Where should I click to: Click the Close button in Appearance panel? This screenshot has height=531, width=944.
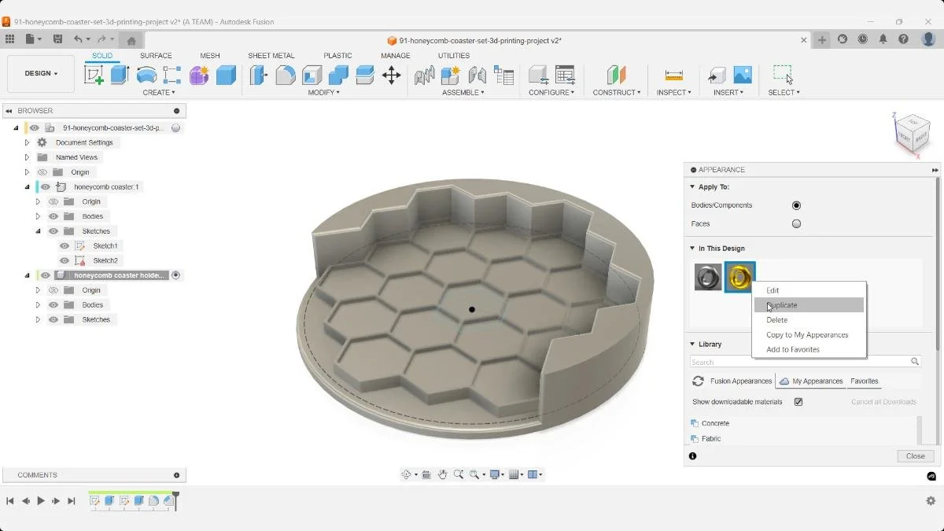click(914, 455)
